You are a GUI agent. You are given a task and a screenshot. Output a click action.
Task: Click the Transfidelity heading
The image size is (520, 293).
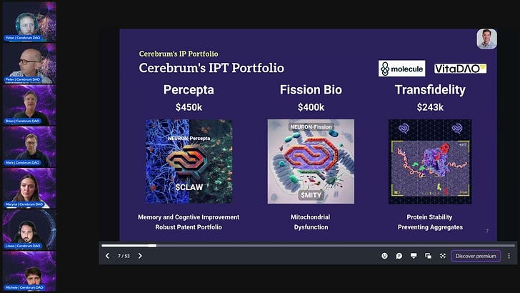pos(430,89)
